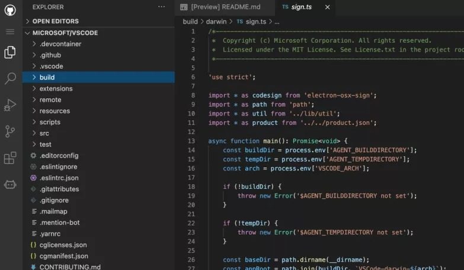
Task: Open the Source Control view
Action: tap(10, 131)
